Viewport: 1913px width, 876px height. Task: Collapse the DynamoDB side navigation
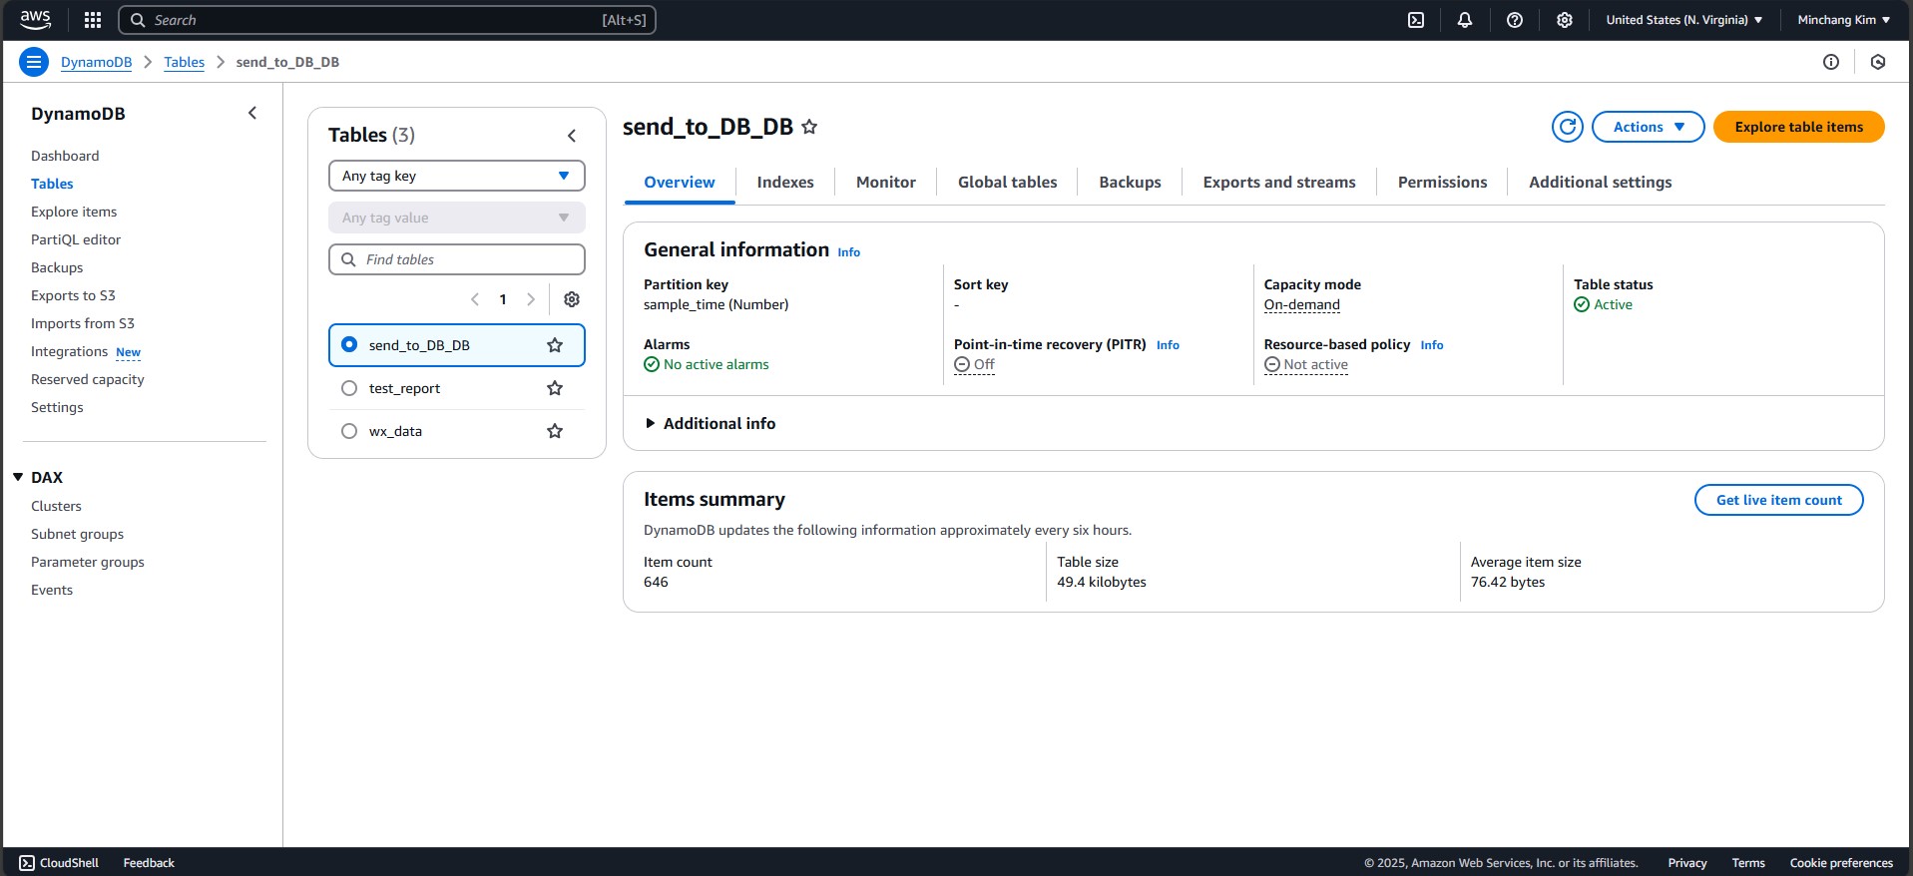(252, 113)
